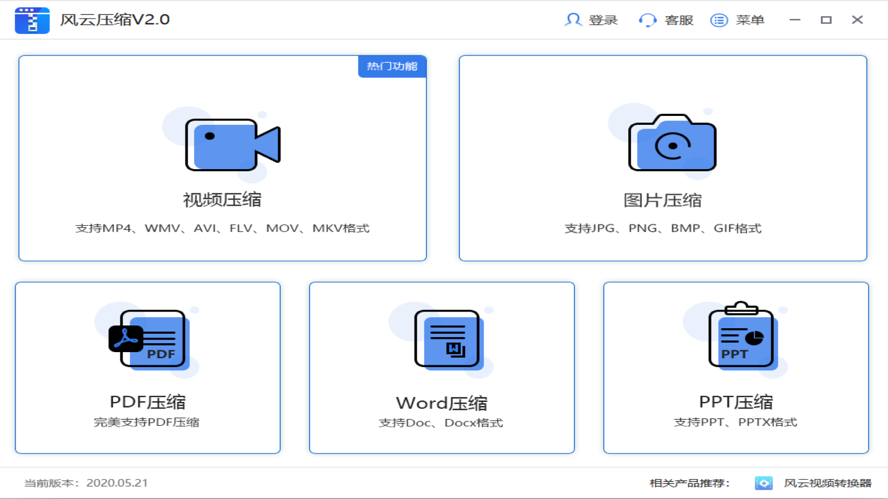
Task: Click the 登录 person icon
Action: (573, 19)
